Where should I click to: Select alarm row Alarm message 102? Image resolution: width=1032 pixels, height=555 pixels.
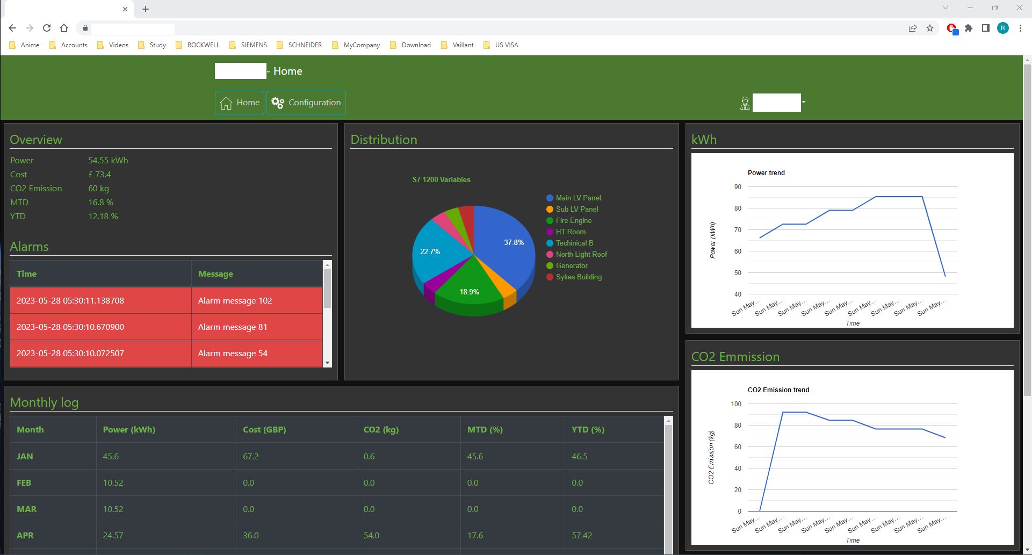coord(166,301)
